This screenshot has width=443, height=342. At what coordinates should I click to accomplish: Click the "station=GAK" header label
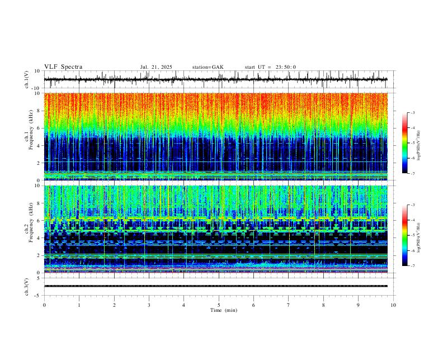(208, 67)
